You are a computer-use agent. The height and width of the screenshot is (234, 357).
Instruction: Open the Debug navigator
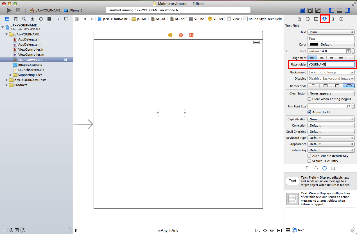49,19
